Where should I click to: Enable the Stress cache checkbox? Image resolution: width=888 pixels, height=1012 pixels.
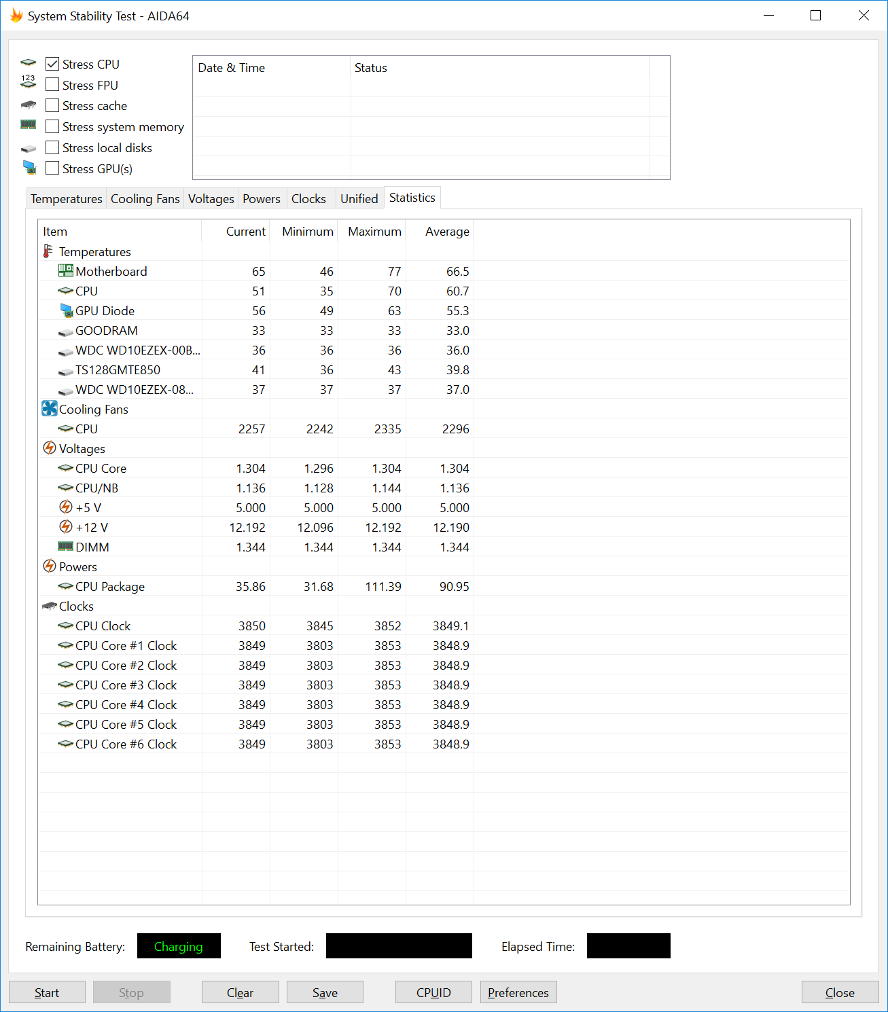52,105
